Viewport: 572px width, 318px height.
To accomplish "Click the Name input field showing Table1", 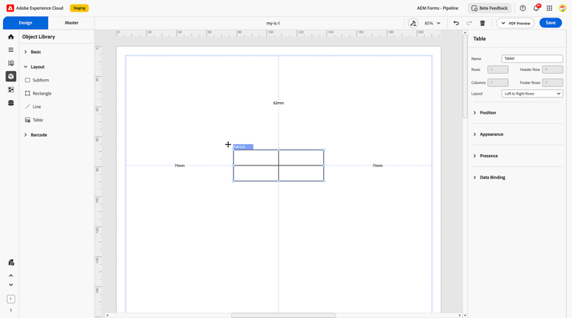I will point(532,59).
